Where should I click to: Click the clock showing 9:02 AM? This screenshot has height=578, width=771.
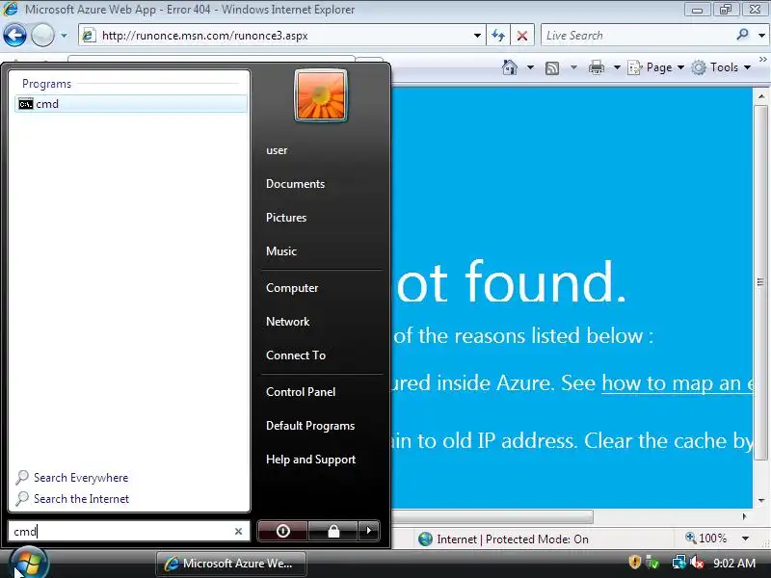pyautogui.click(x=734, y=563)
